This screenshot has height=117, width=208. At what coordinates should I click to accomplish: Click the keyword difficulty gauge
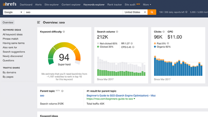64,54
